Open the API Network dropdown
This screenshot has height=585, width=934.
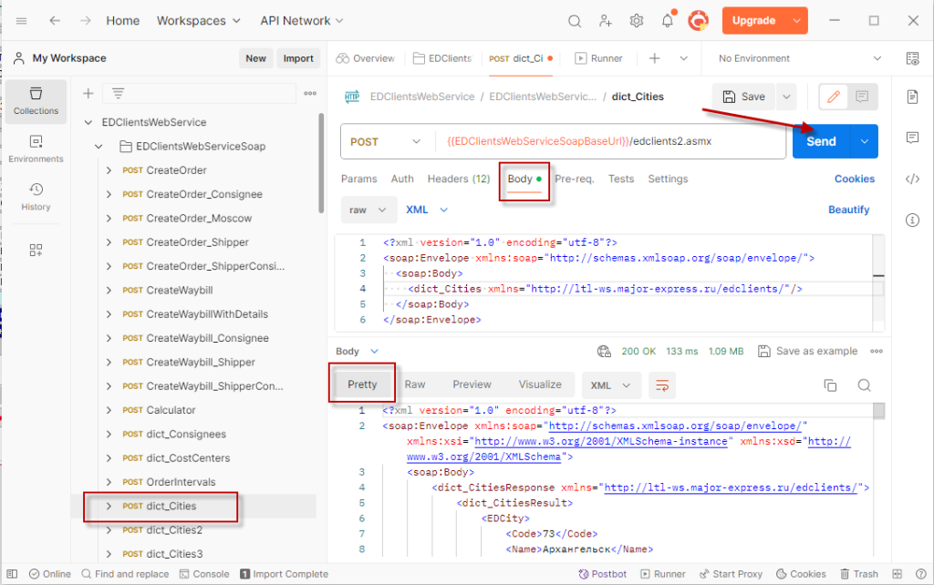tap(301, 21)
